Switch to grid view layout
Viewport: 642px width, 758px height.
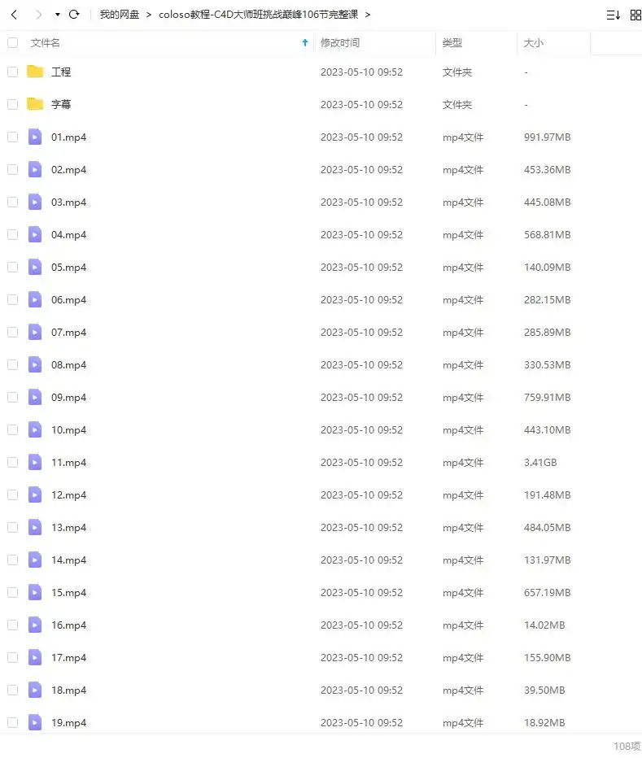(635, 15)
